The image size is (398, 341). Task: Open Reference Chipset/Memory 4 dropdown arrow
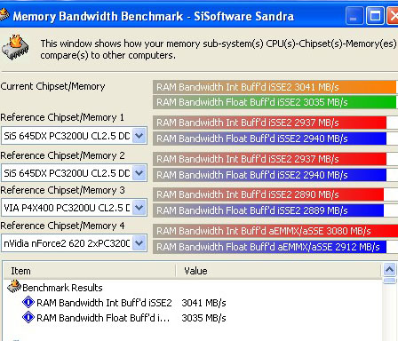[x=139, y=243]
